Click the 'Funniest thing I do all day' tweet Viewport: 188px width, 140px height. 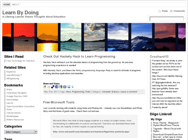coord(167,67)
